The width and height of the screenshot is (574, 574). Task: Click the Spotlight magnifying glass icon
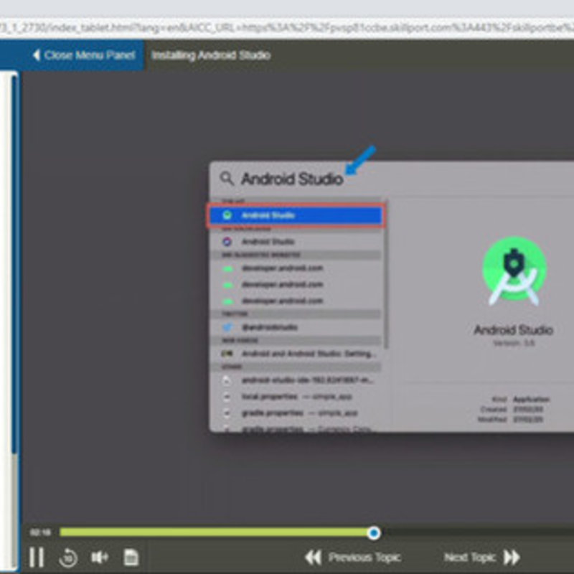coord(227,179)
